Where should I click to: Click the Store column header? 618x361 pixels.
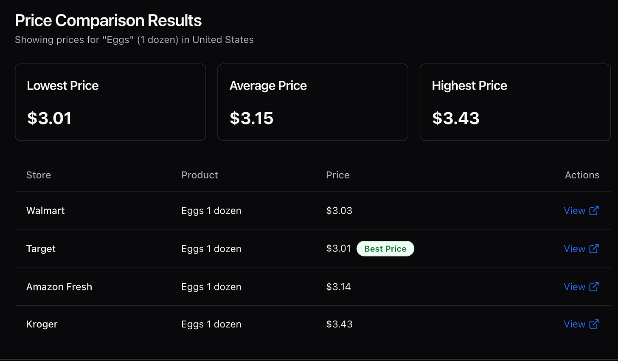tap(39, 175)
